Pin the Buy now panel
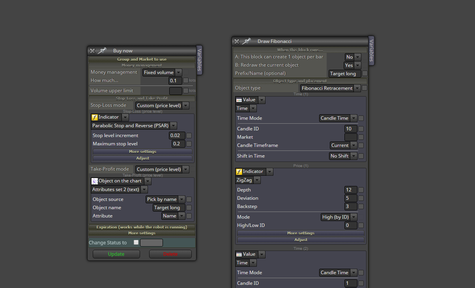 (x=102, y=50)
